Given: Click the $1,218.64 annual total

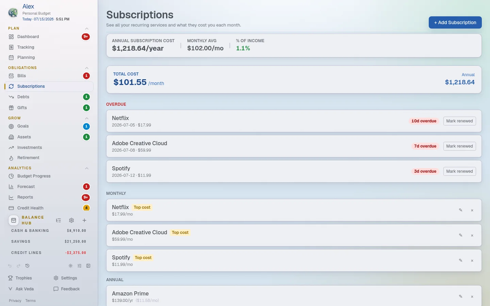Looking at the screenshot, I should [x=460, y=82].
